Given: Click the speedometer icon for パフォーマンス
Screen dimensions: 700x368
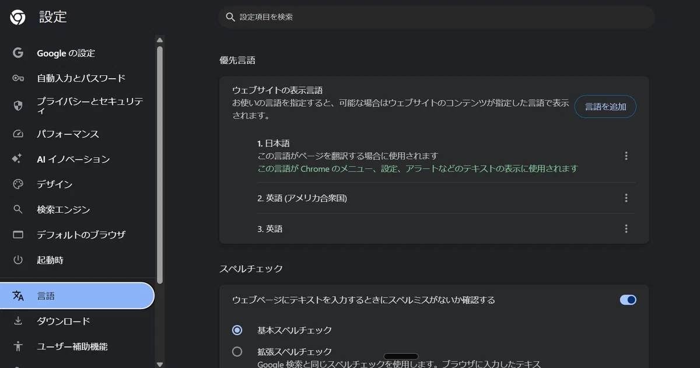Looking at the screenshot, I should coord(18,134).
